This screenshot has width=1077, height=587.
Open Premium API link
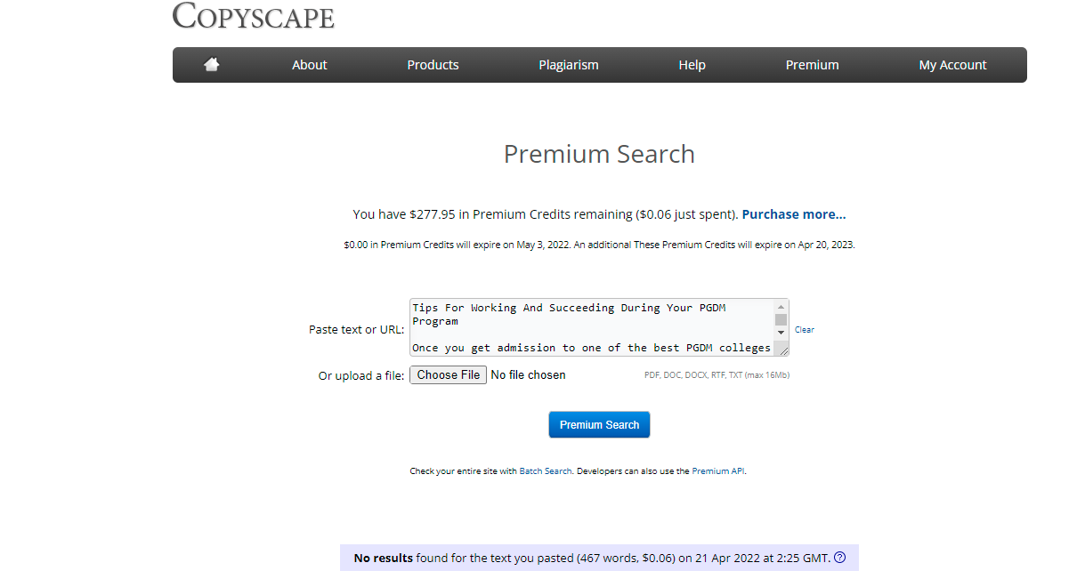click(x=718, y=471)
